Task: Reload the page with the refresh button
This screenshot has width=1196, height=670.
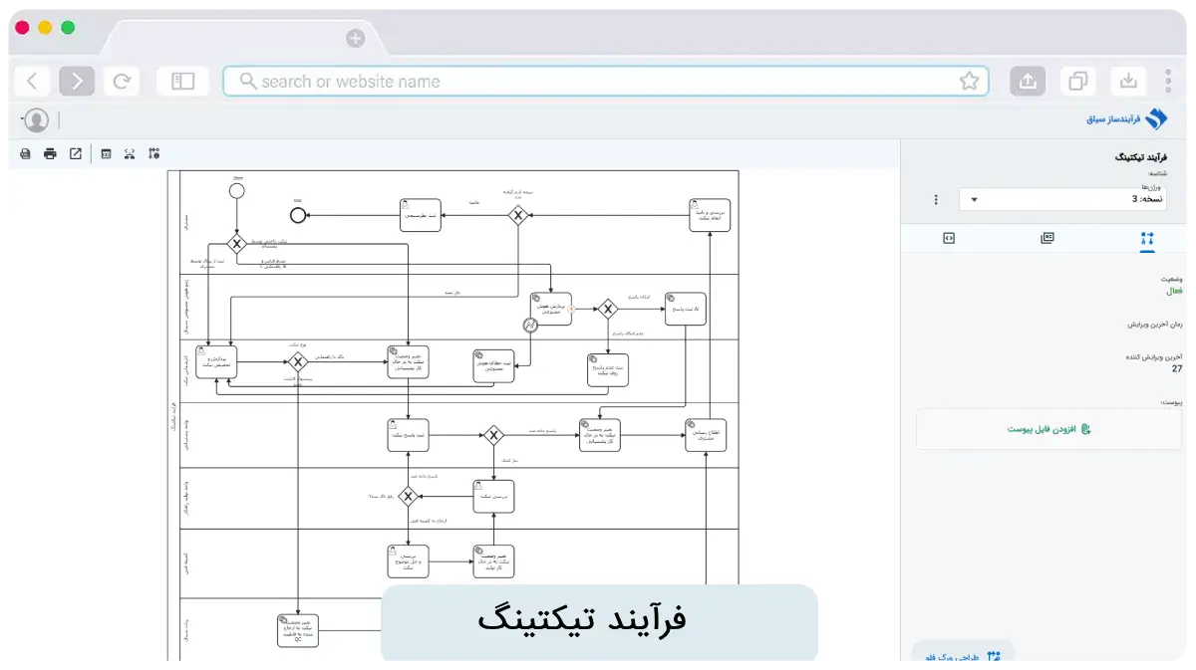Action: 122,82
